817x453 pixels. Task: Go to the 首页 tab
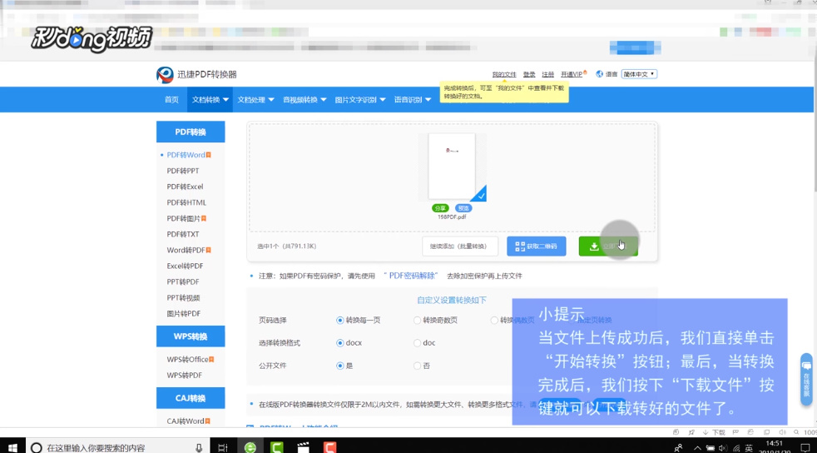click(171, 100)
